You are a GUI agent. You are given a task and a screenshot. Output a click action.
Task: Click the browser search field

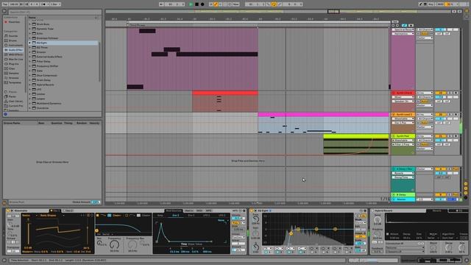point(55,12)
